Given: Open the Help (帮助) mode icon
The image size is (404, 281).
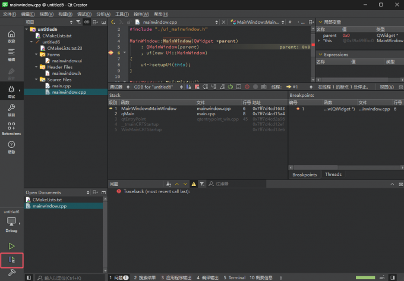Looking at the screenshot, I should [11, 146].
